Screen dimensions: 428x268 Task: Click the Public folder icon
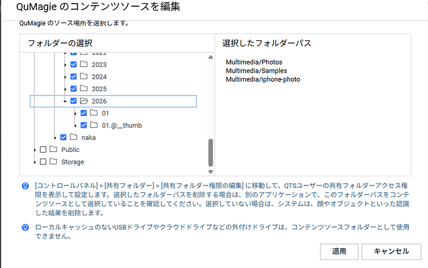click(53, 150)
